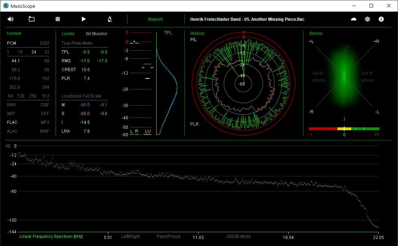Open a file with the folder icon

point(32,19)
